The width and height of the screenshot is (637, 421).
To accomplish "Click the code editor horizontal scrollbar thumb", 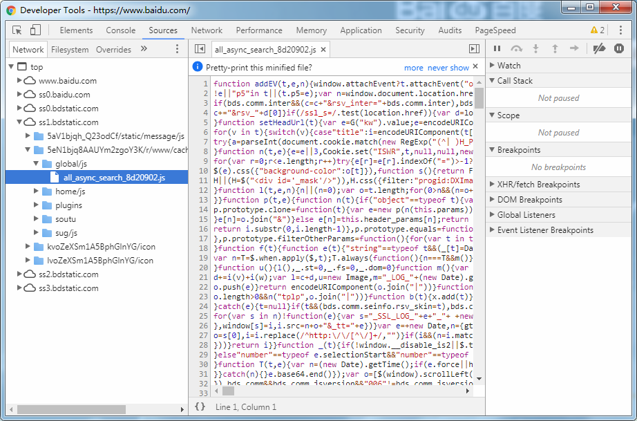I will 228,391.
